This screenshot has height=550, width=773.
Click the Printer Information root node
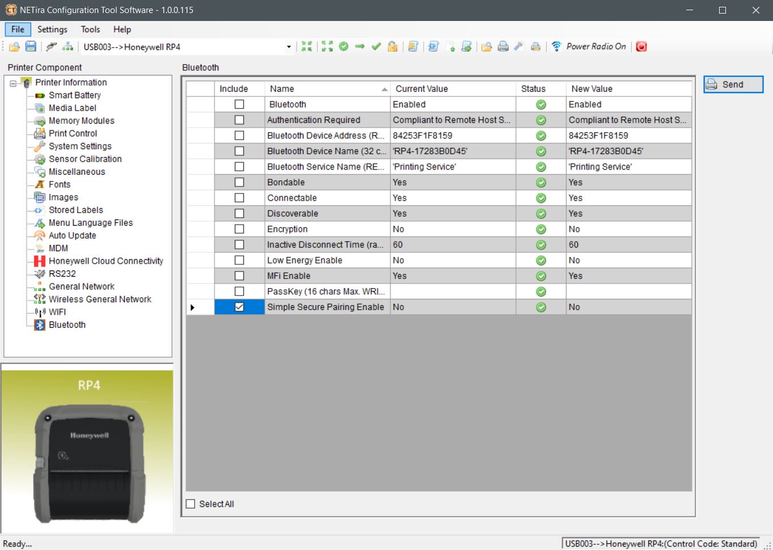coord(71,83)
